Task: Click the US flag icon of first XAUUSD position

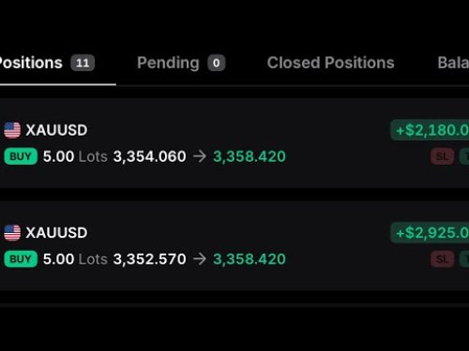Action: tap(12, 130)
